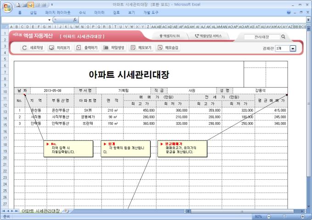Image resolution: width=312 pixels, height=220 pixels.
Task: Select the 쌍용예가 apartment cell
Action: 88,117
